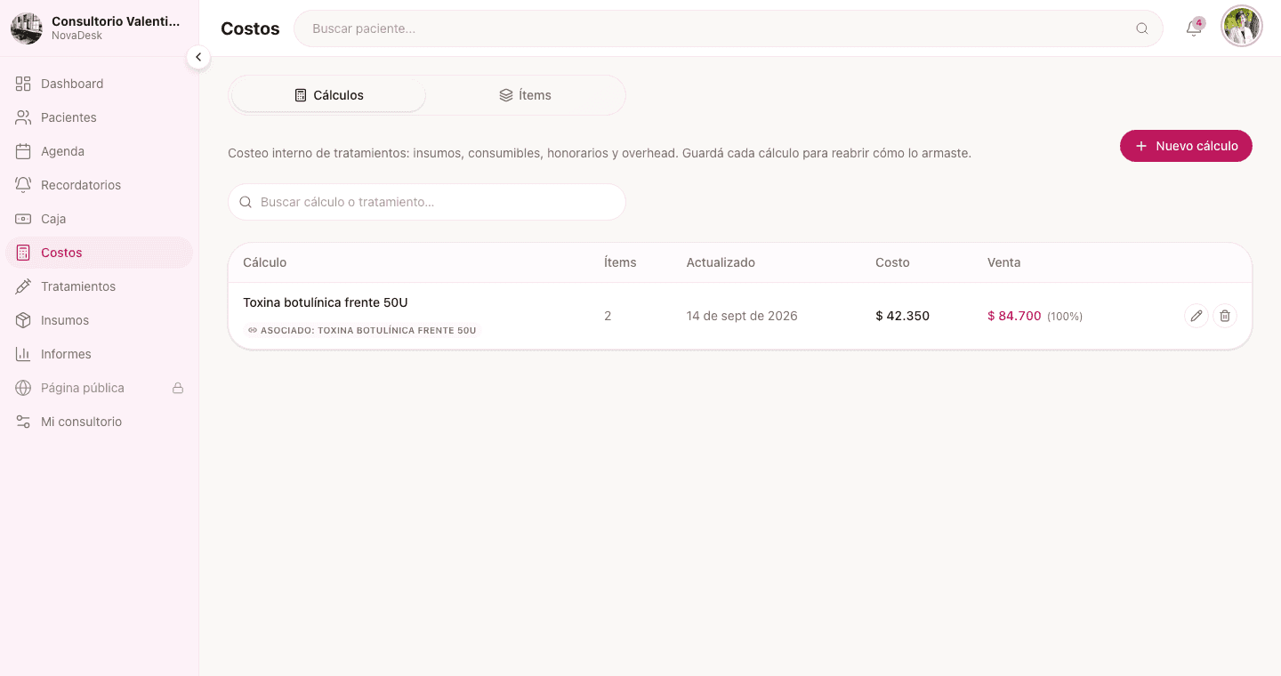Click the Asociado: Toxina botulínica frente 50U tag

(362, 330)
